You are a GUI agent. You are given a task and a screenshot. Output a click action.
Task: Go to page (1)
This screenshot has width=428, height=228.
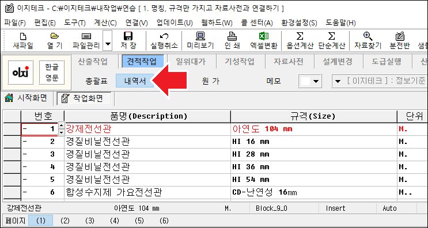point(41,221)
